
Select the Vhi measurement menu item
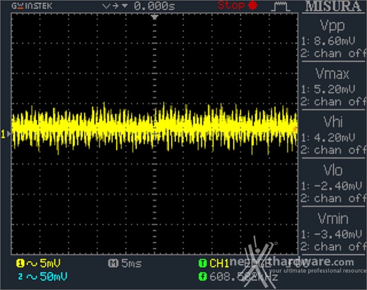coord(333,135)
